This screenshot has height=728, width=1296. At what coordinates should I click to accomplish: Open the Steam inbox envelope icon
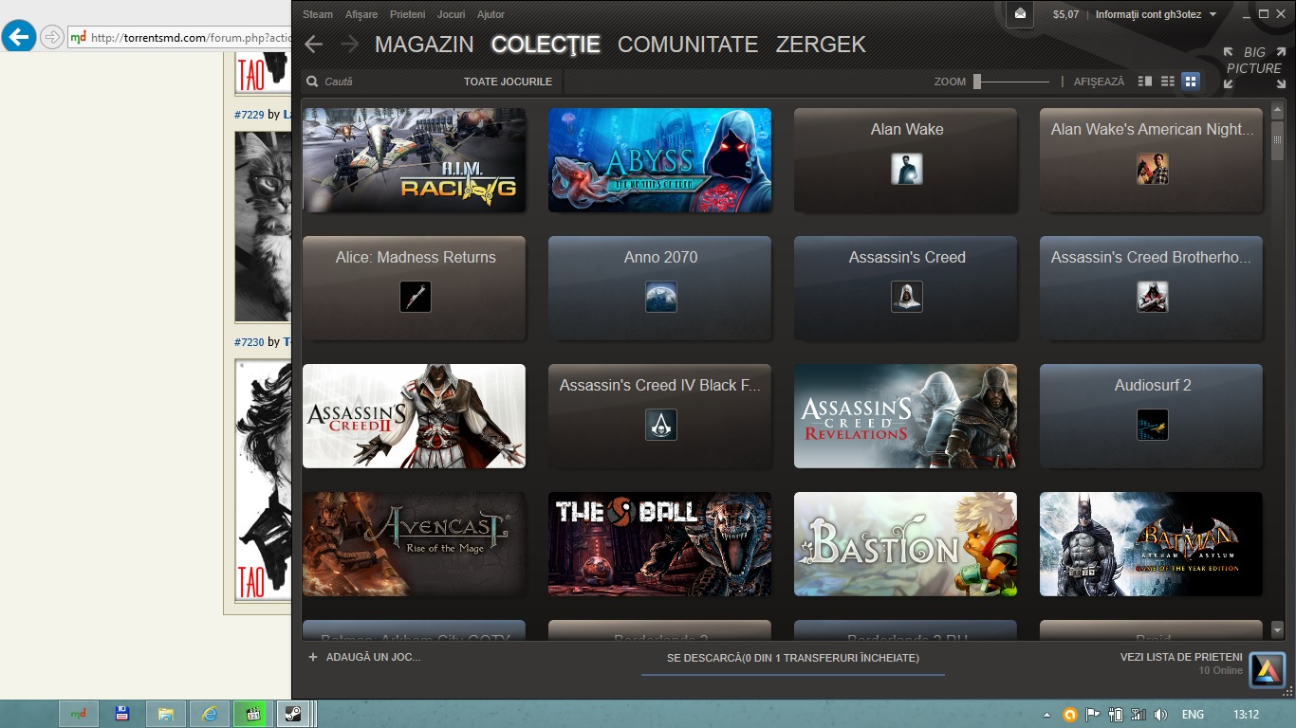[1020, 13]
